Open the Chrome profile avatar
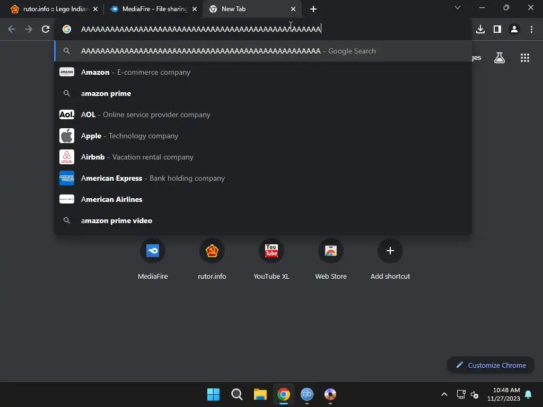Screen dimensions: 543x407 pyautogui.click(x=514, y=29)
